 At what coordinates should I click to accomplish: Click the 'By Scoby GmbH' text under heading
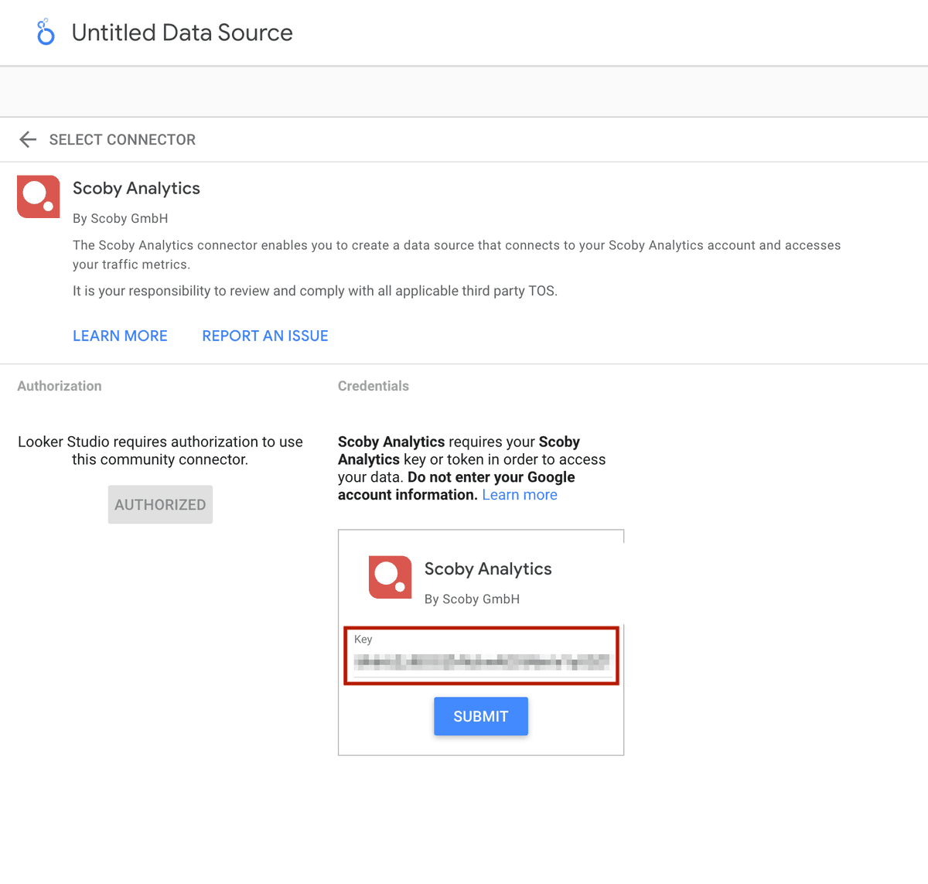[x=121, y=219]
